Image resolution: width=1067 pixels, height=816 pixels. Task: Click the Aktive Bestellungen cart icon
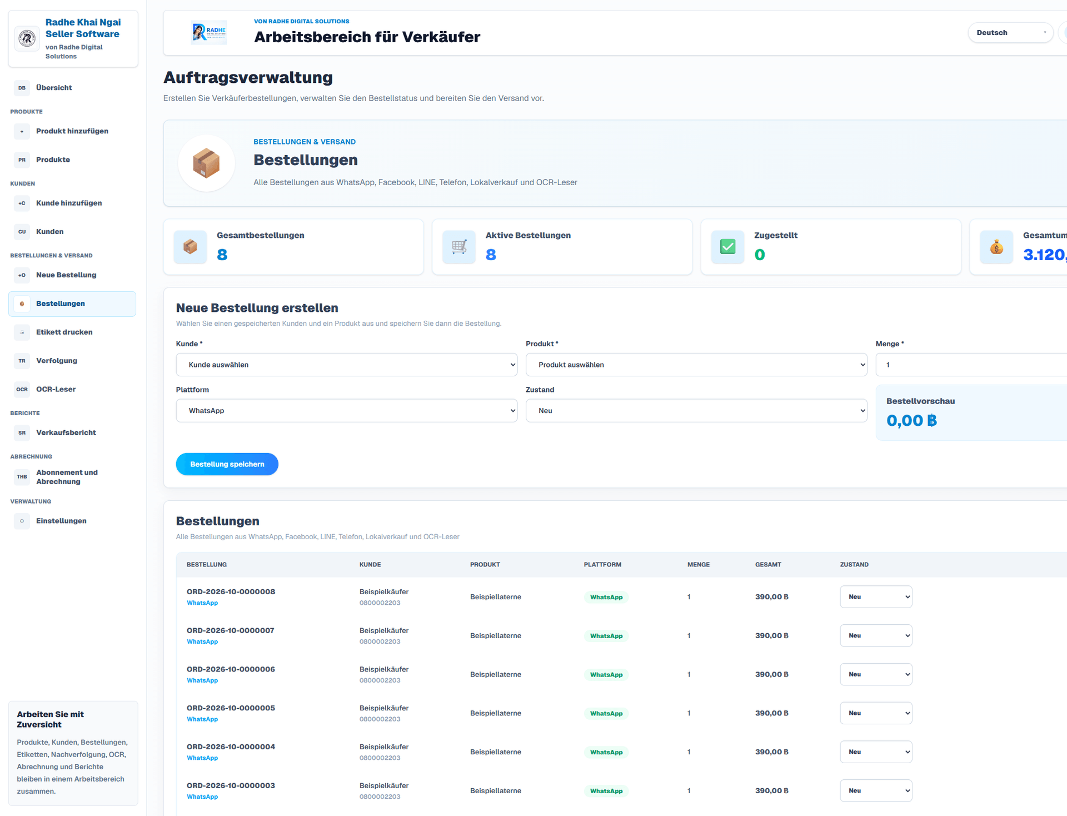[x=459, y=247]
